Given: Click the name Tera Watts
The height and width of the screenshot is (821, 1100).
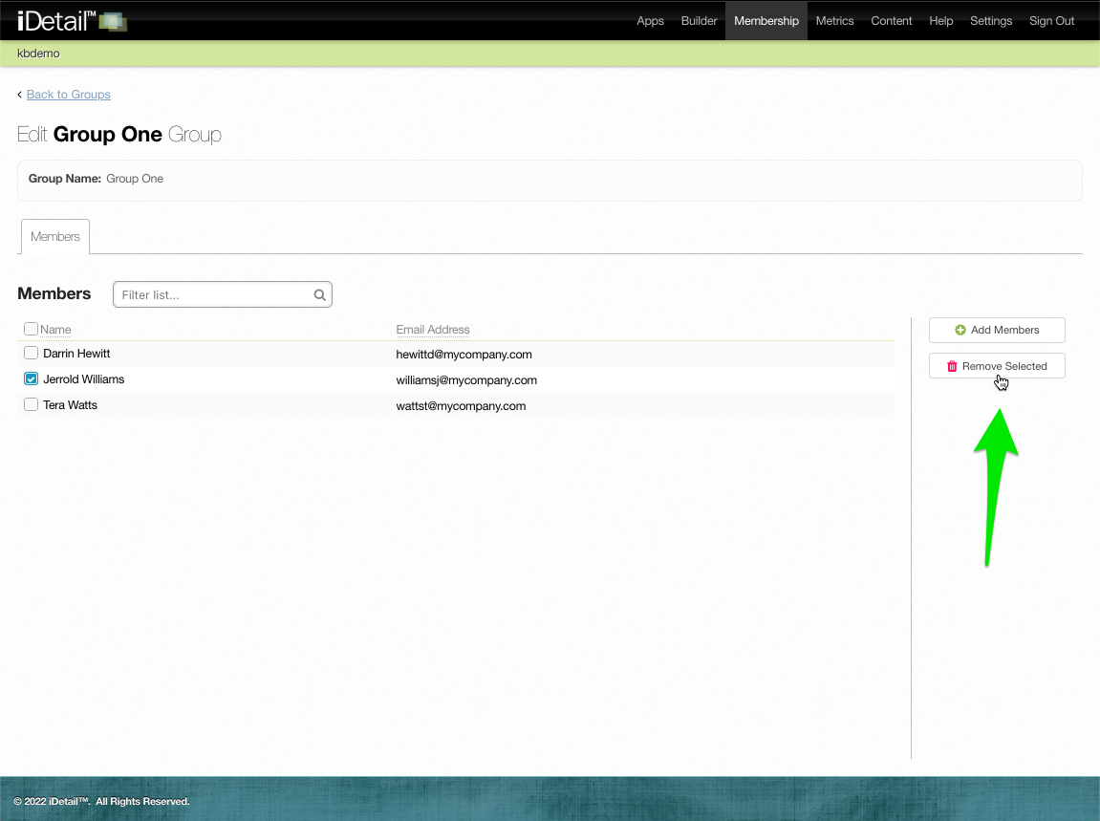Looking at the screenshot, I should (70, 405).
